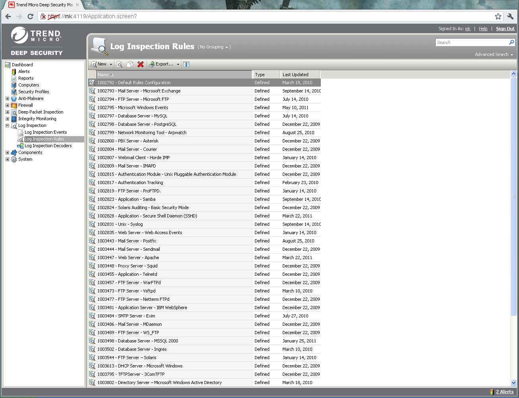Click the scroll up arrow of the rules list
519x398 pixels.
point(513,73)
